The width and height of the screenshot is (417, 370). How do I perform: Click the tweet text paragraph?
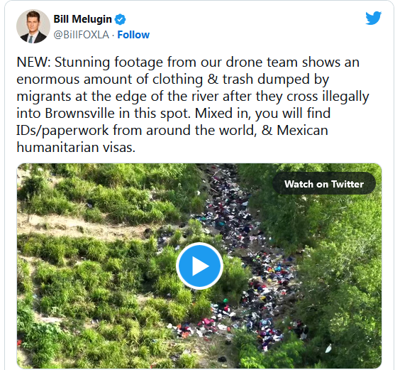(193, 104)
